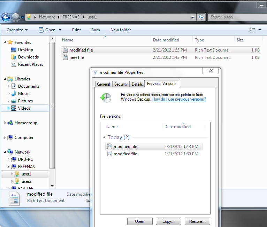The image size is (267, 227).
Task: Click the Restore... button
Action: point(197,221)
